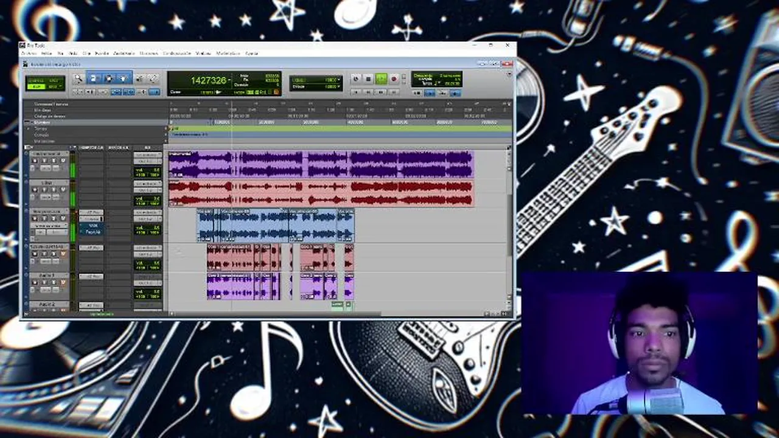Click Return to Zero transport button
This screenshot has width=779, height=438.
(x=355, y=92)
